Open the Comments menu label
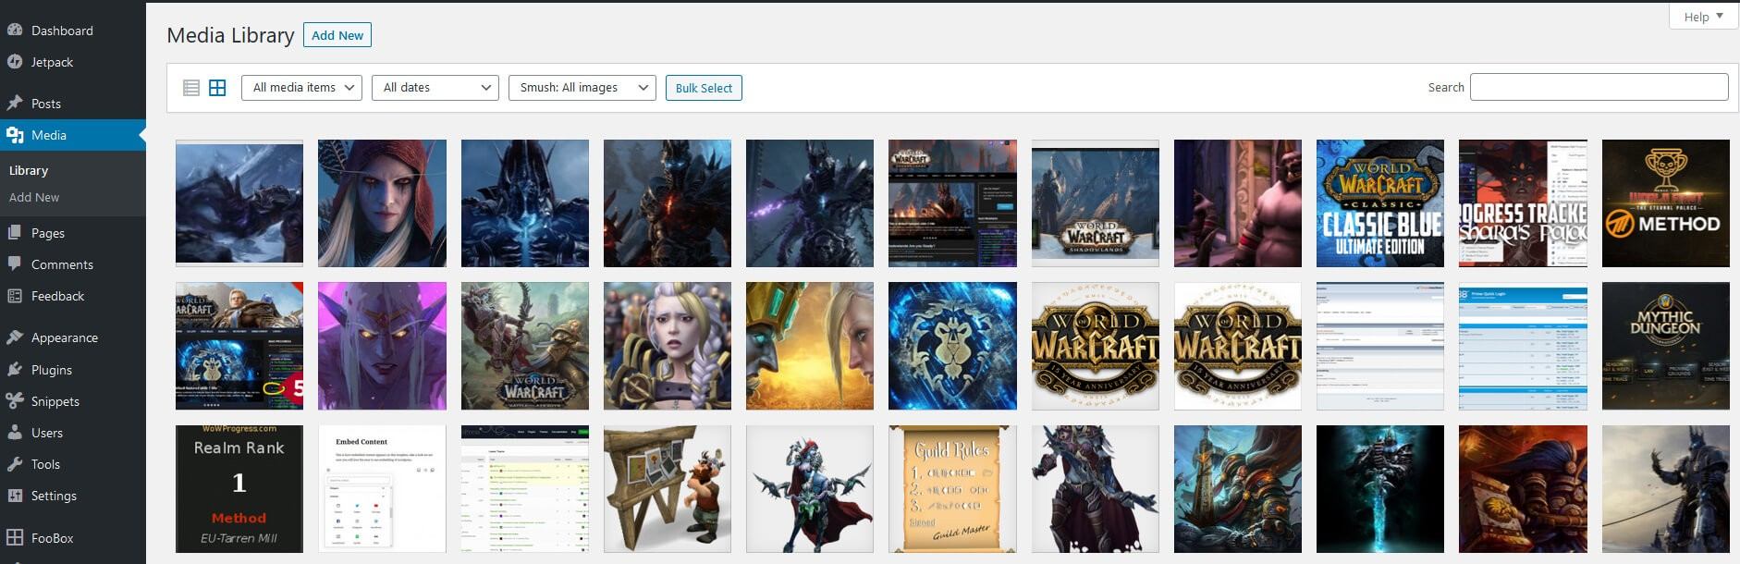Viewport: 1740px width, 564px height. 62,264
